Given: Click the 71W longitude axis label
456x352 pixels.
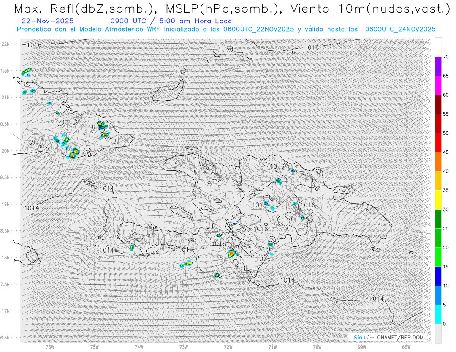Looking at the screenshot, I should 272,347.
